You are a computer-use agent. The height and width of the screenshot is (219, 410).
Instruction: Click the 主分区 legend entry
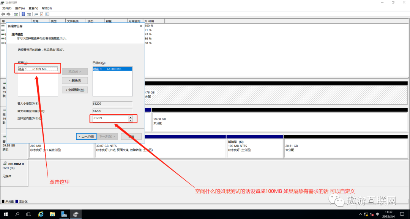[x=22, y=202]
